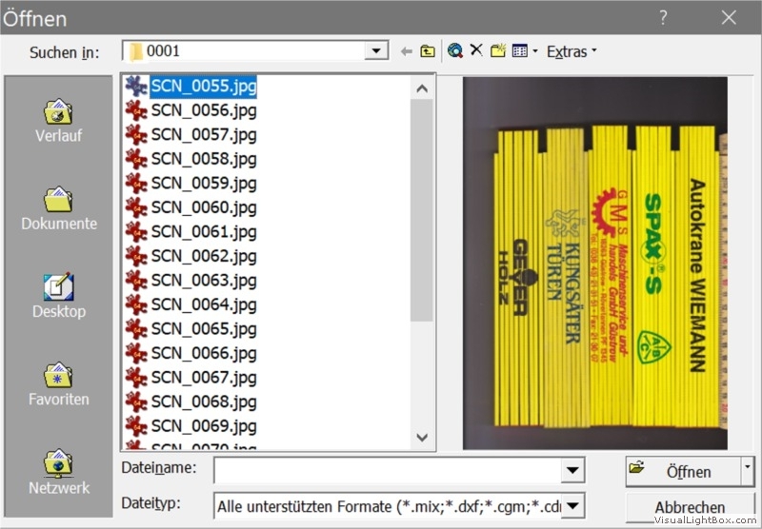The width and height of the screenshot is (762, 529).
Task: Click the Abbrechen button
Action: [690, 507]
